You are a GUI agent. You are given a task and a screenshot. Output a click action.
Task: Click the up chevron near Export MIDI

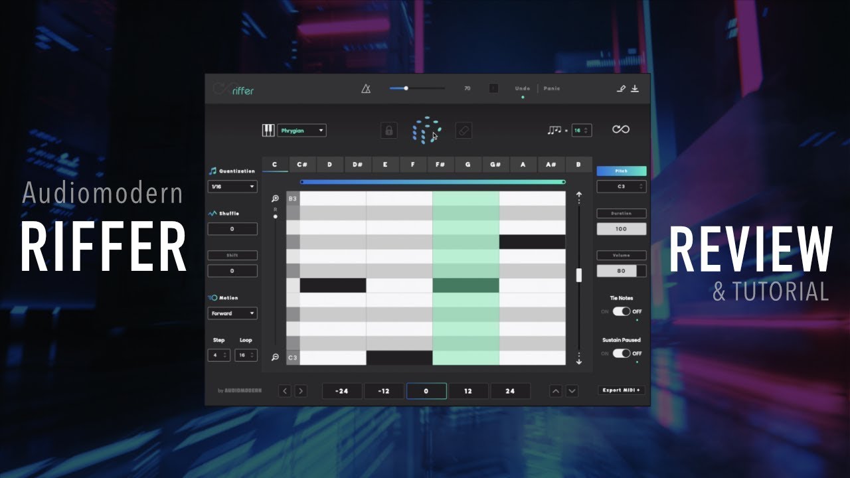[x=556, y=391]
